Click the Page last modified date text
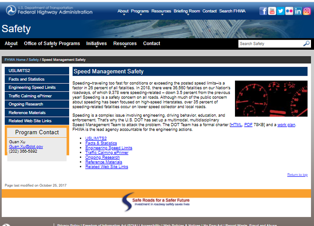Screen dimensions: 314x226 pyautogui.click(x=36, y=185)
